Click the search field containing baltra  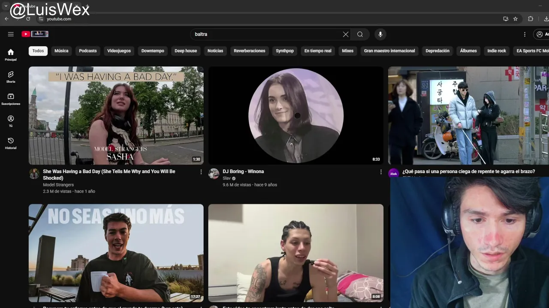click(x=266, y=34)
